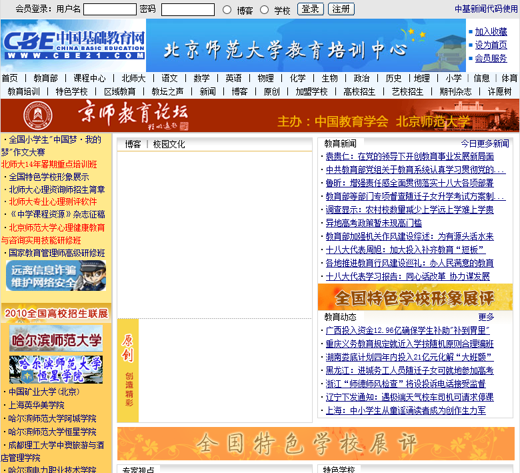Click the CBE China Basic Education logo
Viewport: 520px width, 473px height.
pyautogui.click(x=73, y=45)
